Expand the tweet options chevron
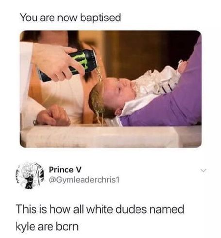Viewport: 221px width, 238px height. (x=204, y=170)
